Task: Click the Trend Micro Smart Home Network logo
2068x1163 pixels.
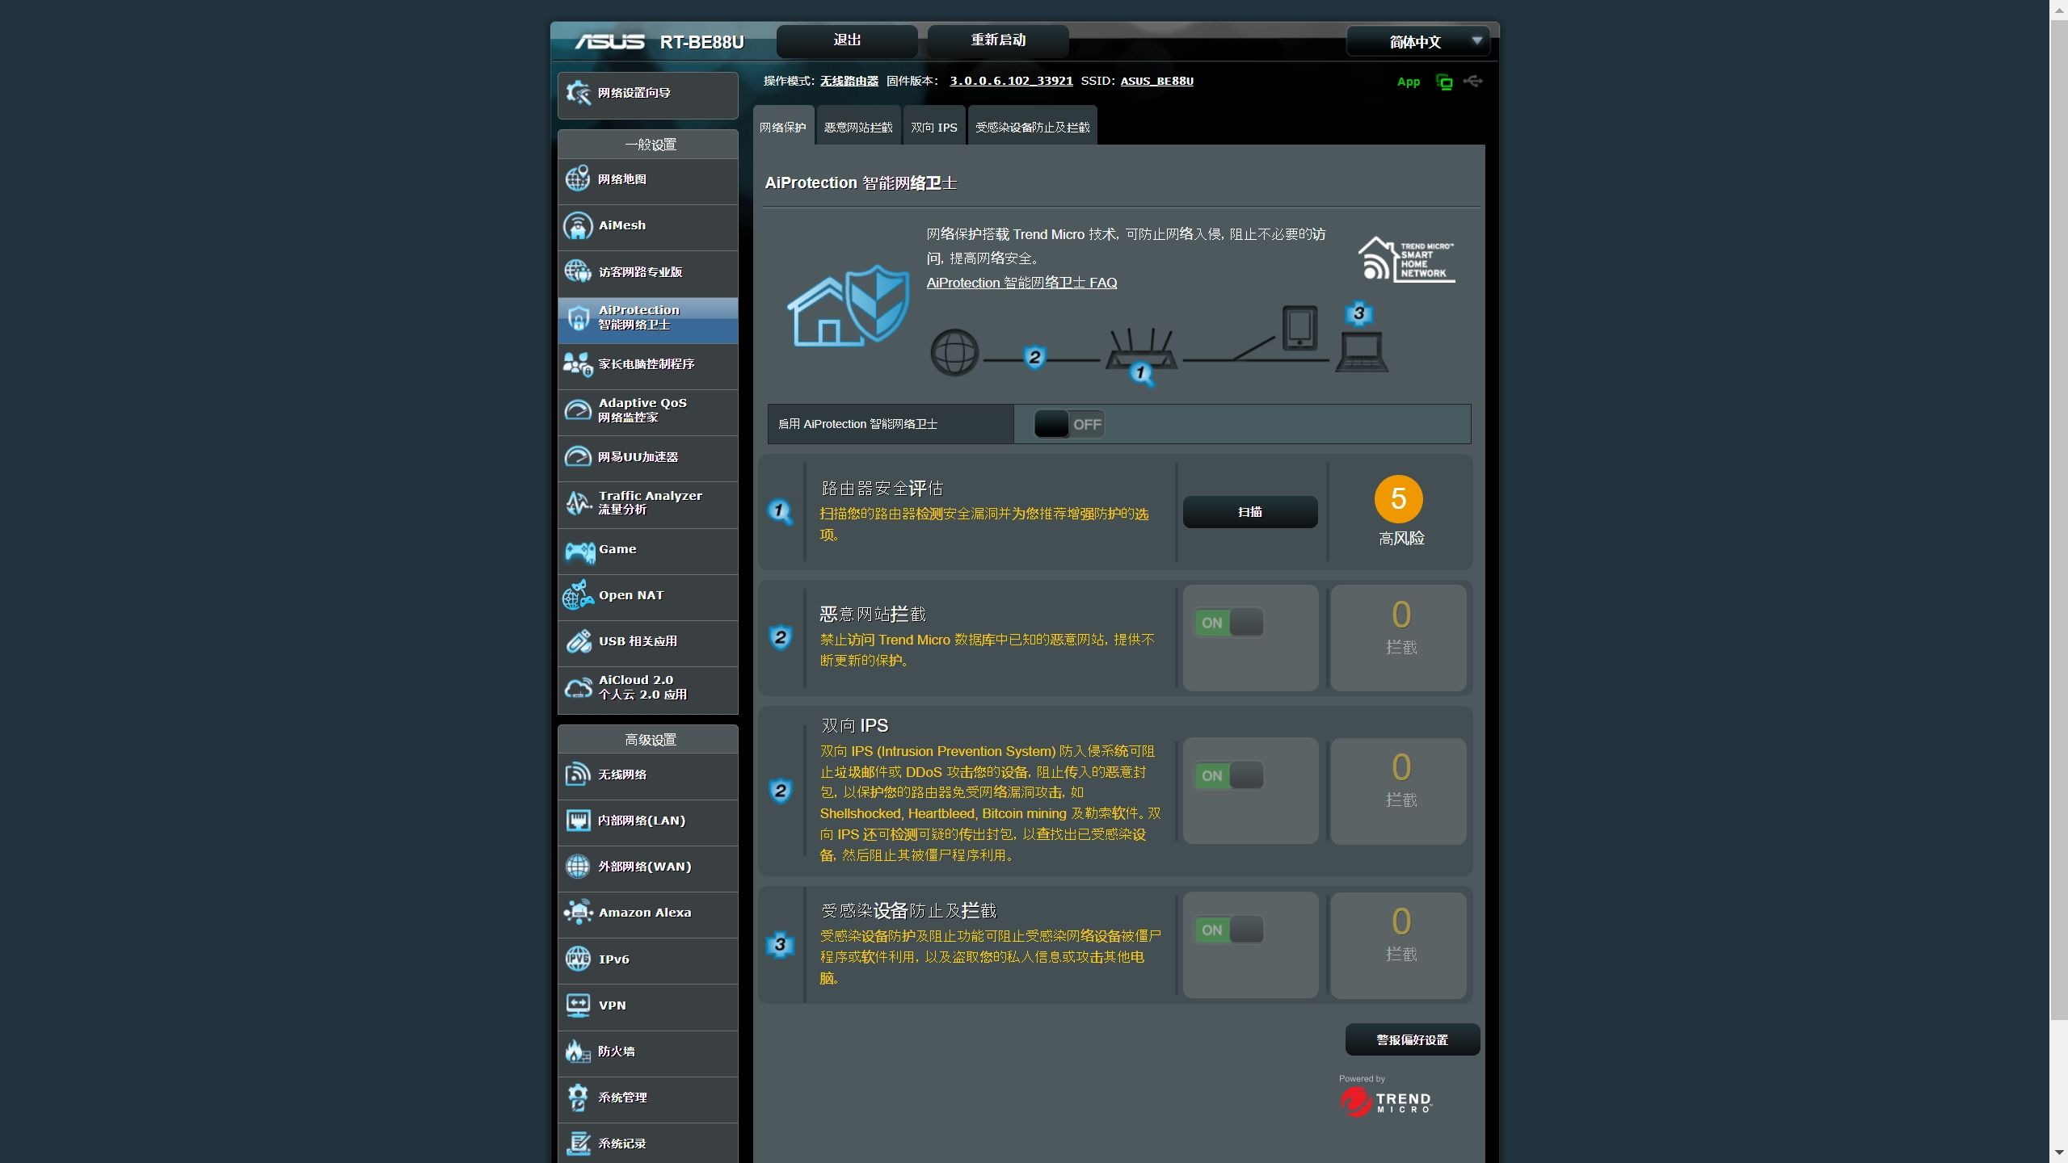Action: coord(1406,258)
